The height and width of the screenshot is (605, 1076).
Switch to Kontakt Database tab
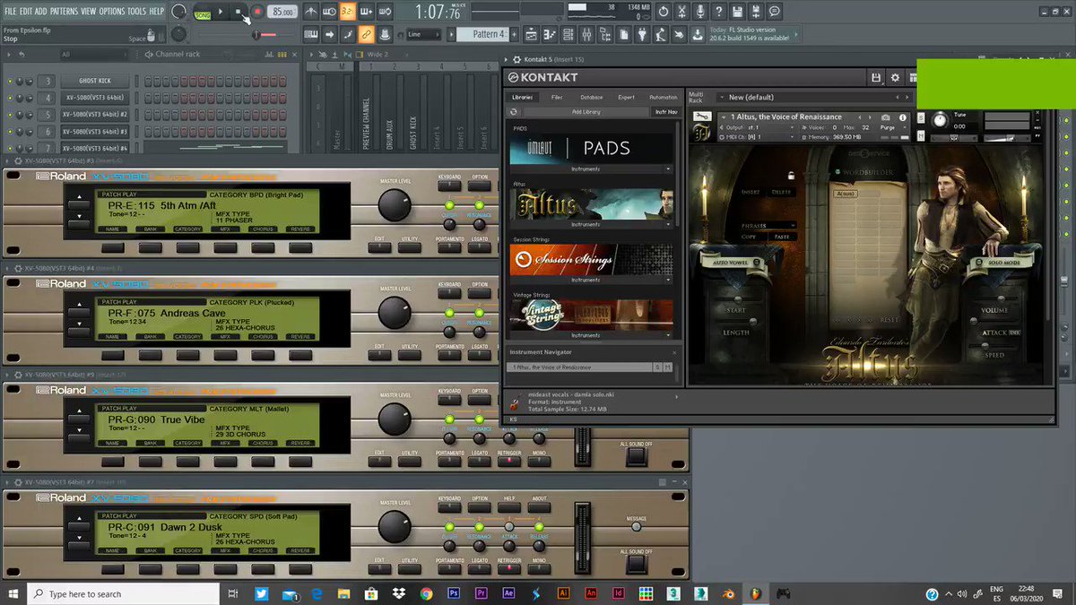coord(591,97)
